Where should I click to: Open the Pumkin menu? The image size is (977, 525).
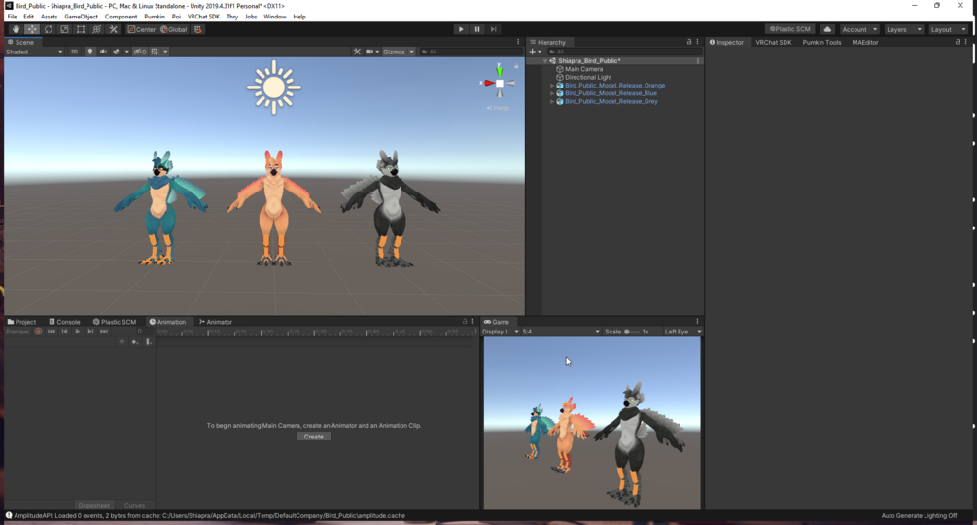click(x=155, y=17)
